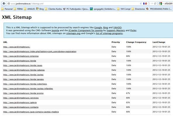Click the LastChange column header
This screenshot has width=173, height=117.
[x=159, y=42]
